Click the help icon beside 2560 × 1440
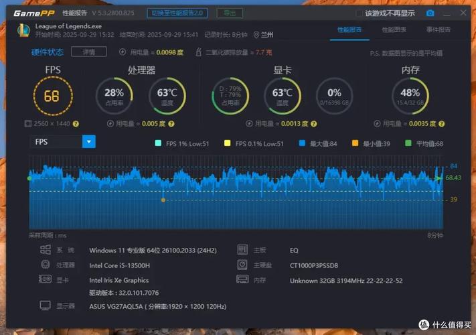This screenshot has width=476, height=335. pyautogui.click(x=76, y=123)
